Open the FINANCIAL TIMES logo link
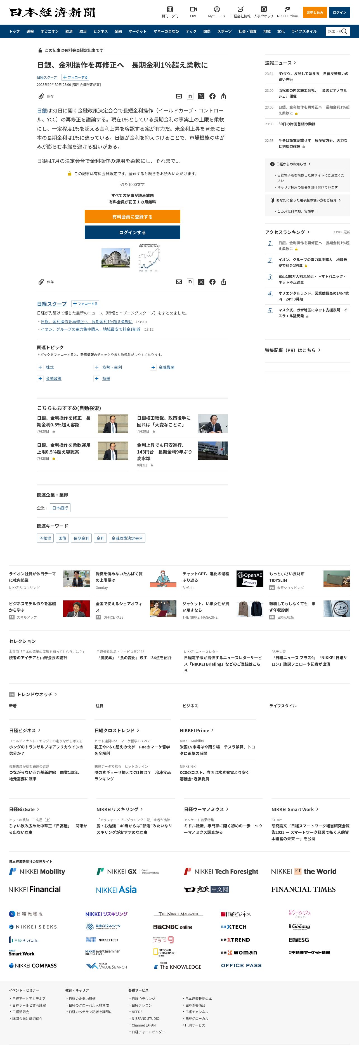The width and height of the screenshot is (359, 1045). (303, 889)
